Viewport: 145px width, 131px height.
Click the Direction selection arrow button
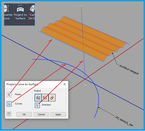[37, 105]
